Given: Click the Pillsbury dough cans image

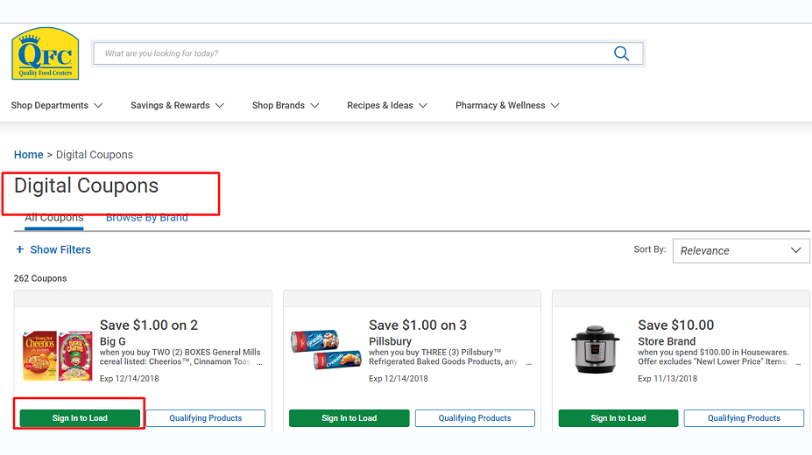Looking at the screenshot, I should click(326, 349).
